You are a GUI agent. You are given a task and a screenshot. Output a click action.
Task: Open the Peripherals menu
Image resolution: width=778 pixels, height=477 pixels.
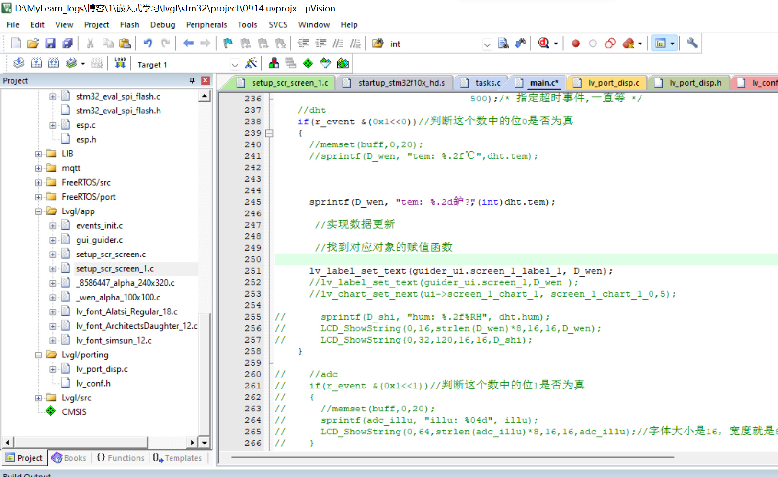coord(206,25)
